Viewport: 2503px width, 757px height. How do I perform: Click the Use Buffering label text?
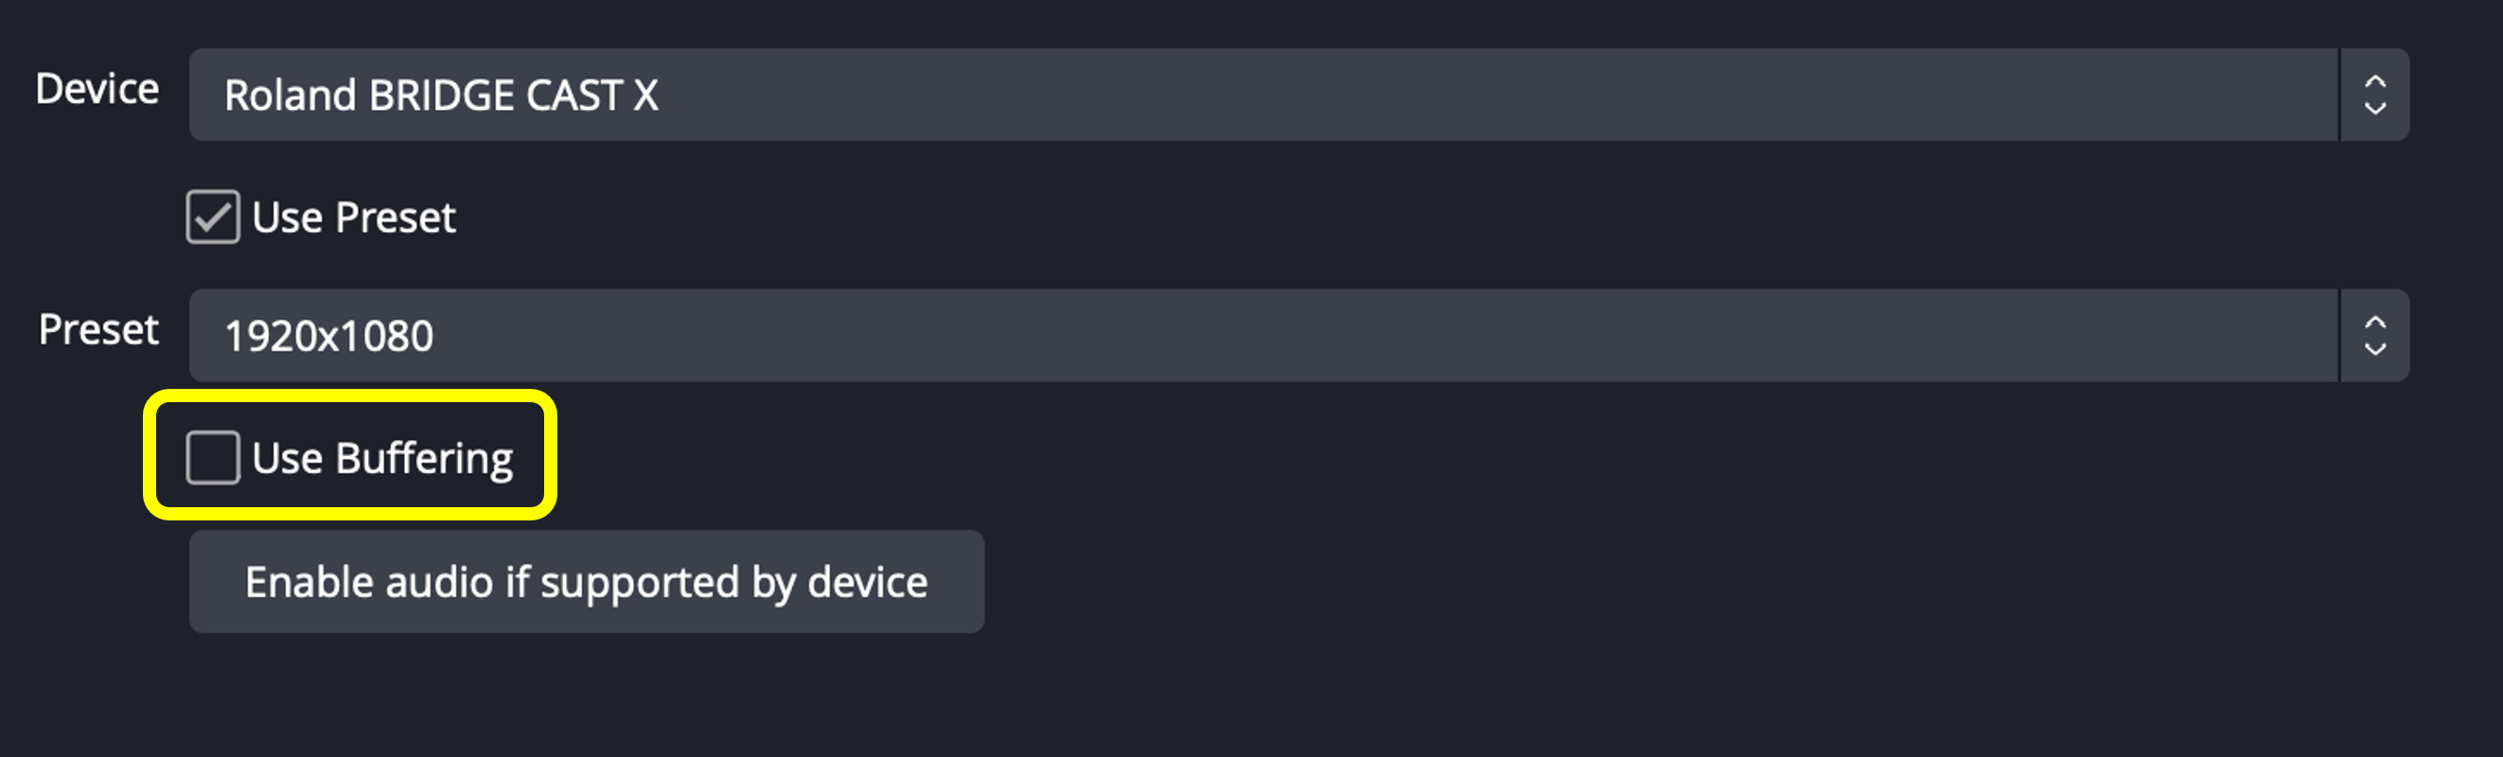(382, 459)
